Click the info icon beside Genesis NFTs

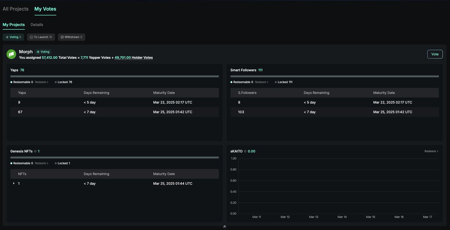pyautogui.click(x=35, y=151)
